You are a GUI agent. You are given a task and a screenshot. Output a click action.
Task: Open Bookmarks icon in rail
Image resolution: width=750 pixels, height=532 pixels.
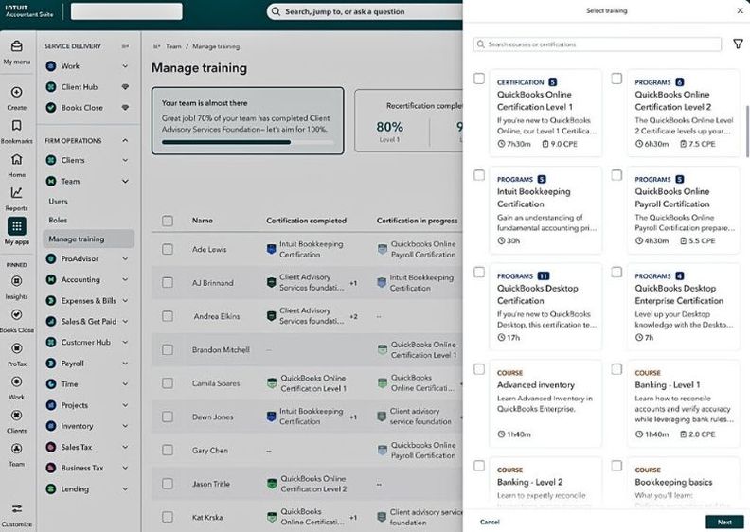17,126
